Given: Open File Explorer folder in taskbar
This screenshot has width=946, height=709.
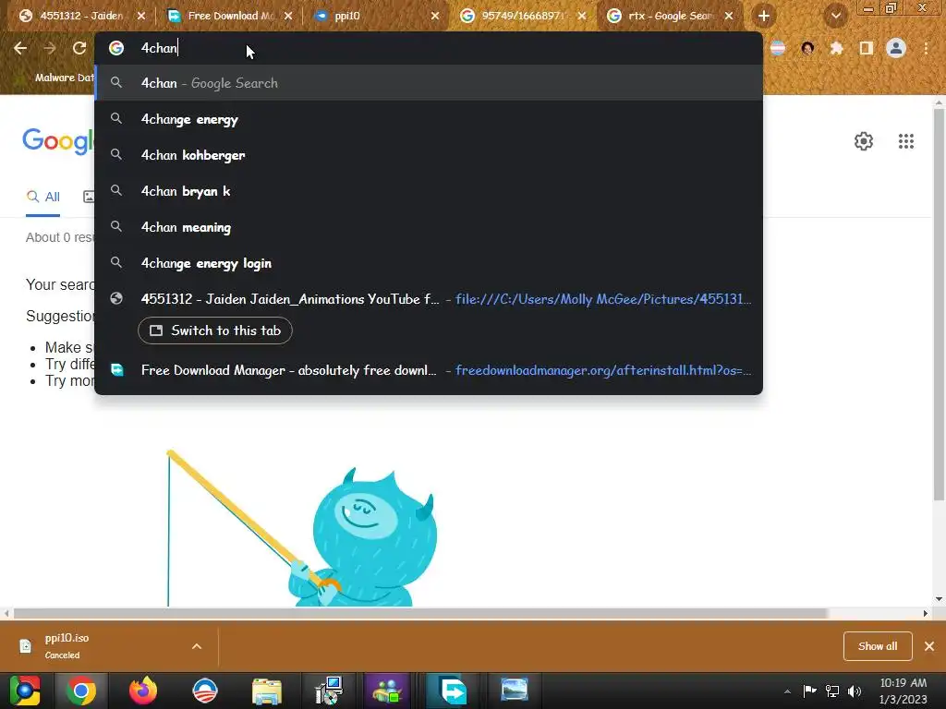Looking at the screenshot, I should coord(267,691).
